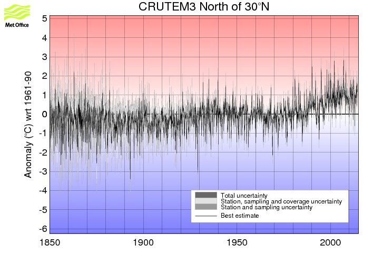373x265 pixels.
Task: Click the Best estimate line sample in legend
Action: (206, 216)
